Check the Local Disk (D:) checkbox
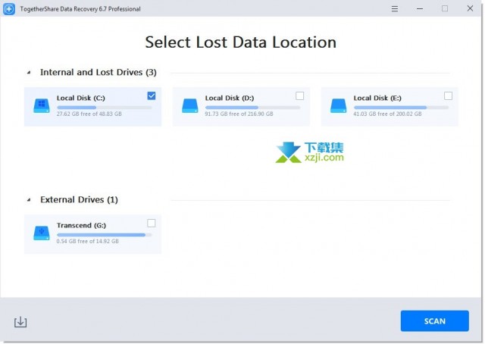The height and width of the screenshot is (344, 485). coord(300,96)
